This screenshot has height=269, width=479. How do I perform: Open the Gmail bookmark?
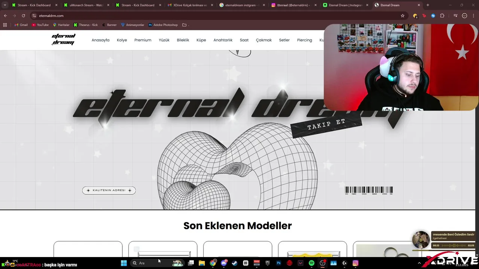(21, 25)
